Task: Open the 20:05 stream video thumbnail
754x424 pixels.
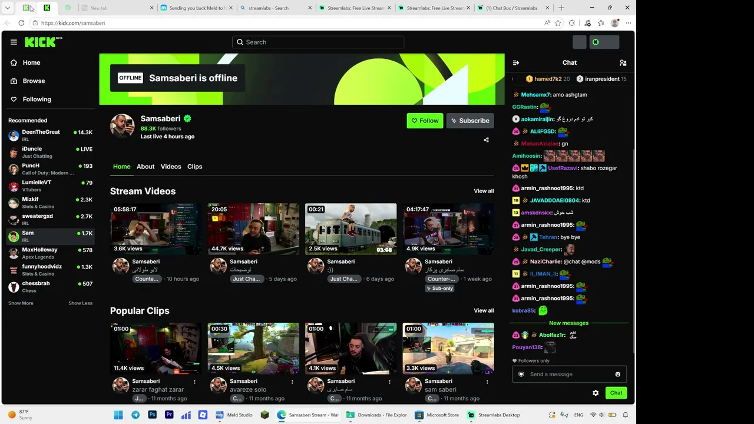Action: (253, 229)
